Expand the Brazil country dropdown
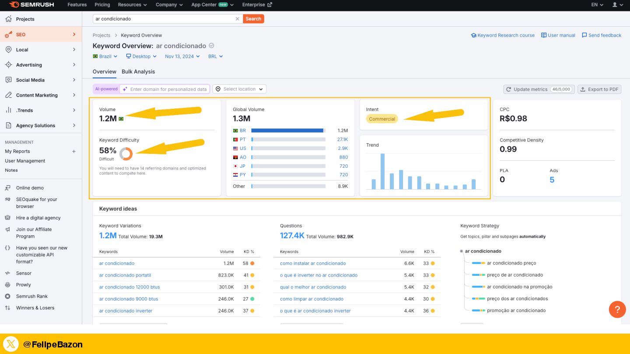630x354 pixels. point(105,56)
